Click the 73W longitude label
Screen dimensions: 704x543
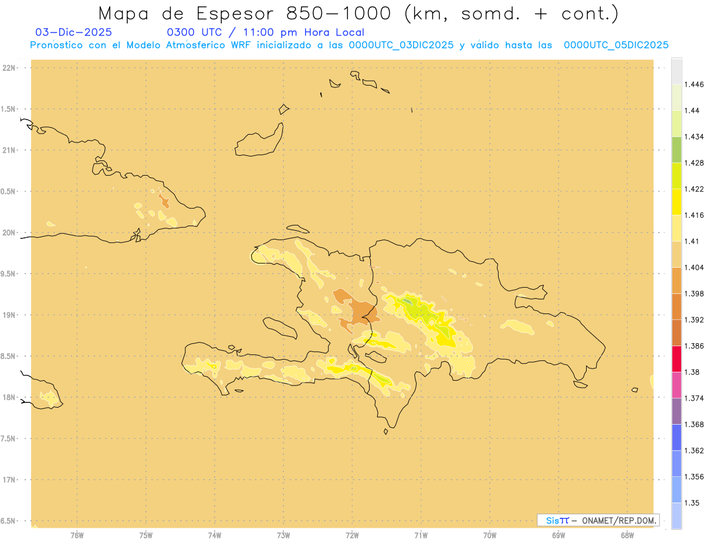(x=283, y=535)
